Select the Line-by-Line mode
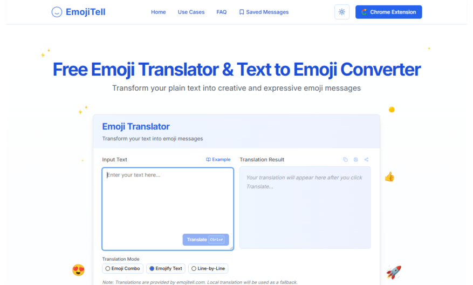The height and width of the screenshot is (285, 473). (208, 268)
